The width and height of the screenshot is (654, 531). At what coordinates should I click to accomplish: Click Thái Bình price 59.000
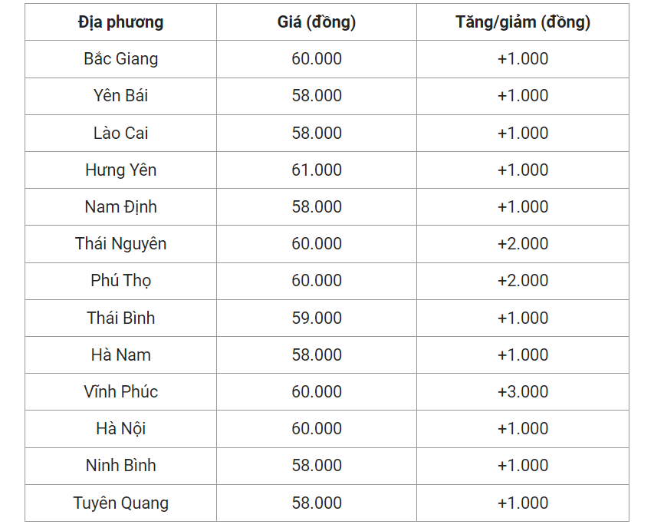click(x=317, y=318)
